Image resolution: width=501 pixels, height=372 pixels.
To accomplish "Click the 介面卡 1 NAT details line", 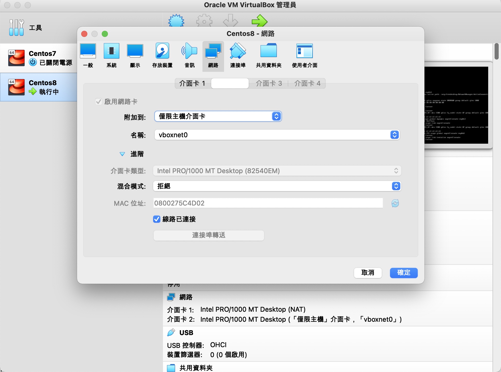I will pyautogui.click(x=236, y=309).
